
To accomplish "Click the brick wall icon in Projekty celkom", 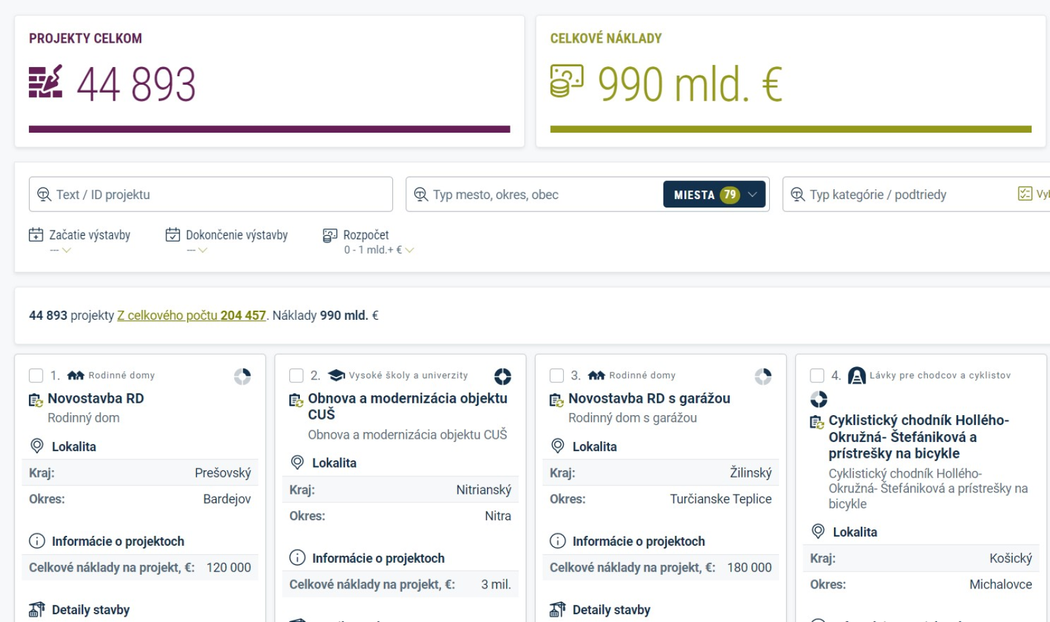I will pos(45,81).
